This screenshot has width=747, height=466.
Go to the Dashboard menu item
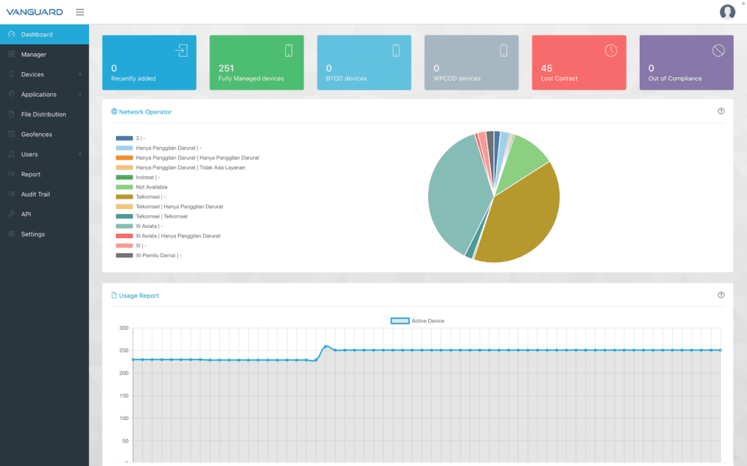coord(44,34)
